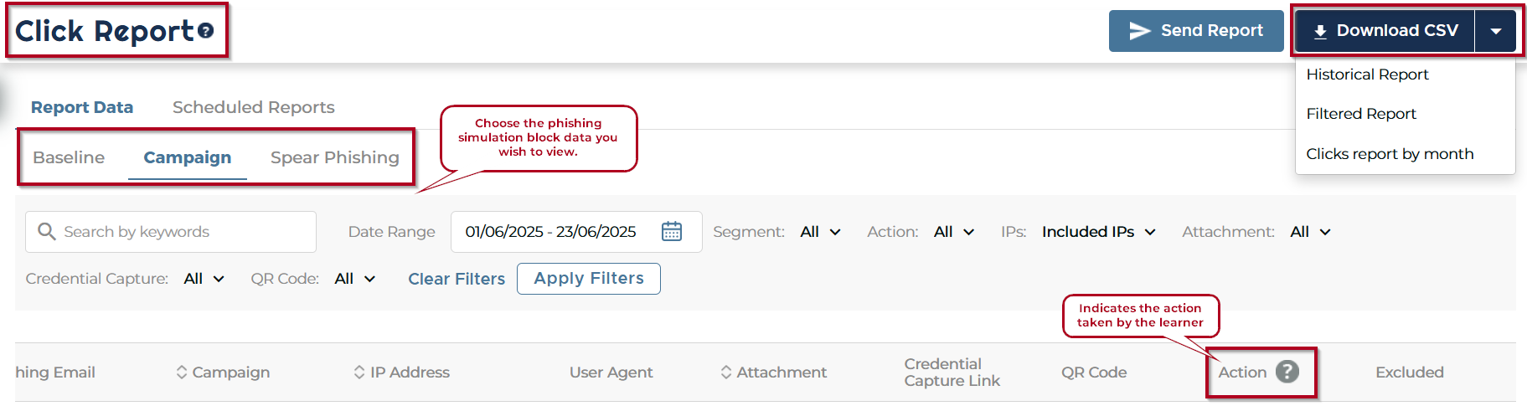Switch to the Scheduled Reports tab
Viewport: 1527px width, 406px height.
pyautogui.click(x=253, y=107)
